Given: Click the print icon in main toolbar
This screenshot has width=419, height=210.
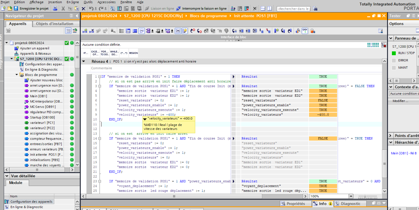Looking at the screenshot, I should click(55, 9).
